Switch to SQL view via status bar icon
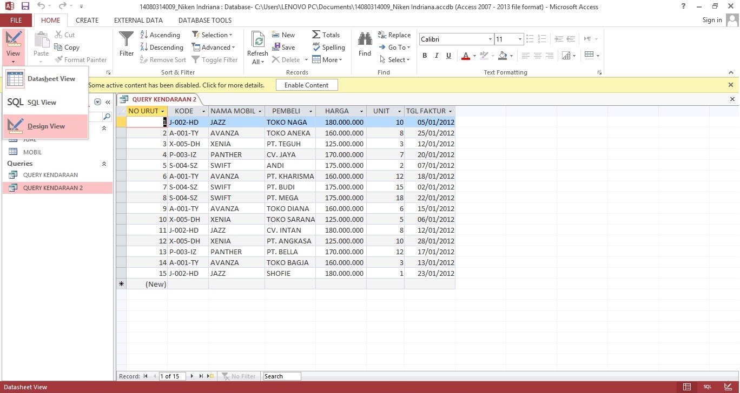The image size is (740, 393). (707, 387)
